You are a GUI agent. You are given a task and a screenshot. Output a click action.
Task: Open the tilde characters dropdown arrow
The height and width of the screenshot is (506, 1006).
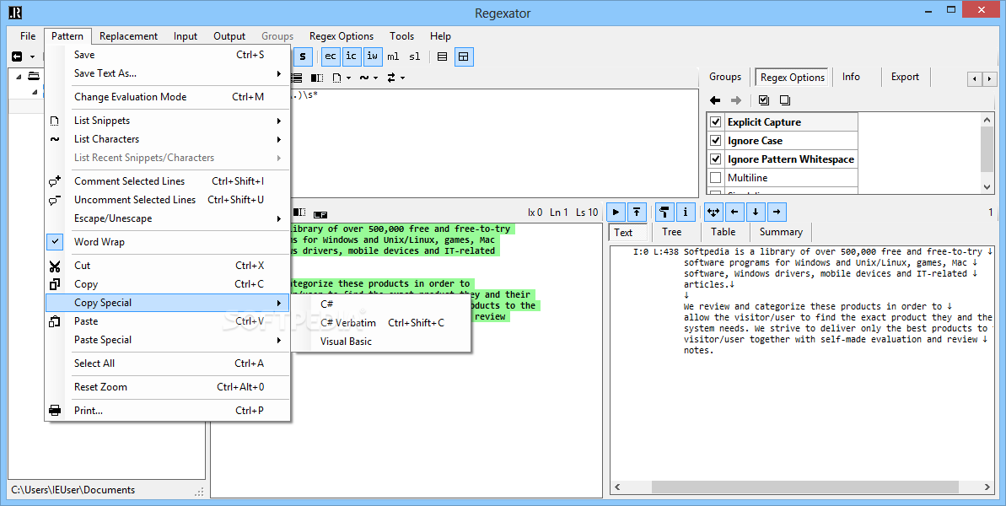(x=375, y=78)
